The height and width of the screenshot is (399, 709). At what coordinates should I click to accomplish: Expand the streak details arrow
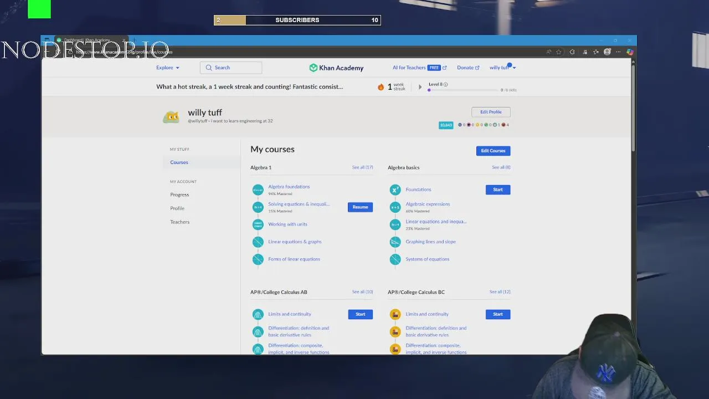(x=420, y=87)
